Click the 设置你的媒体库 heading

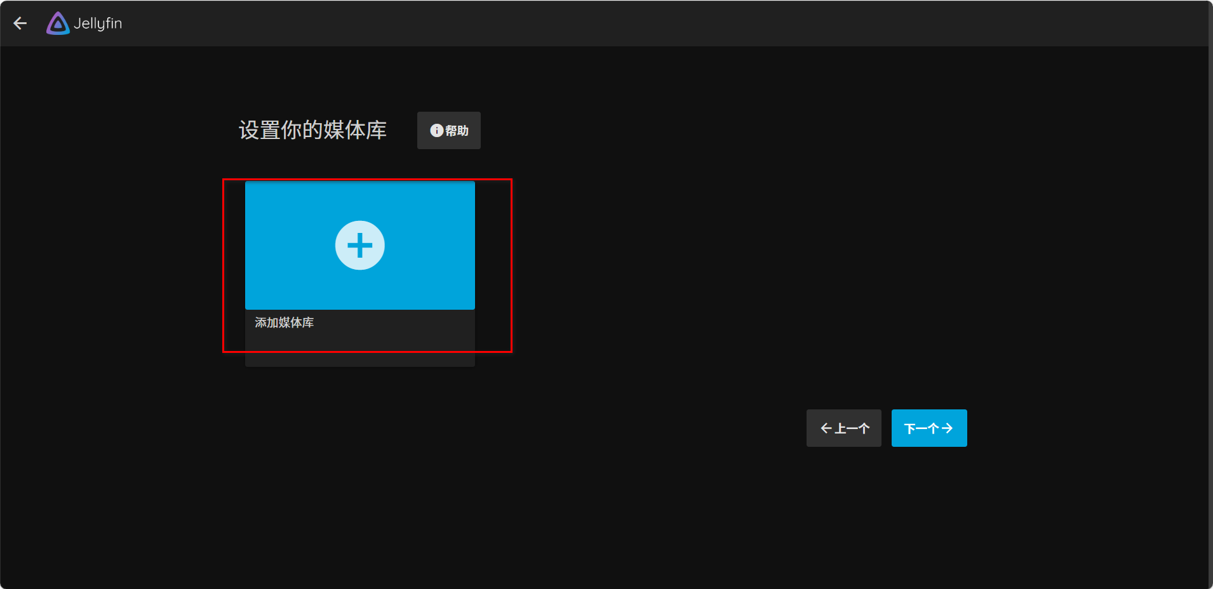tap(312, 130)
